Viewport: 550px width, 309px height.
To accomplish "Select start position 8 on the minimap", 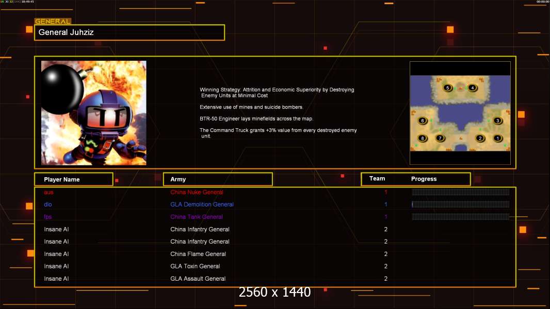I will coord(423,138).
